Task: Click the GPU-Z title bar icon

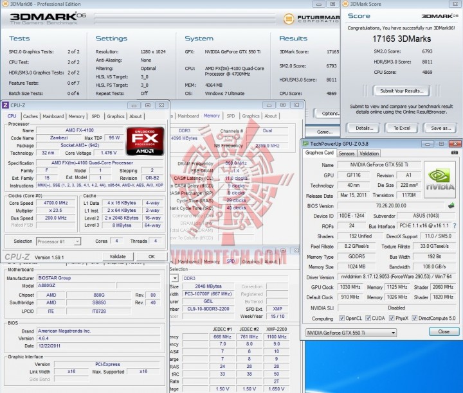Action: coord(305,144)
